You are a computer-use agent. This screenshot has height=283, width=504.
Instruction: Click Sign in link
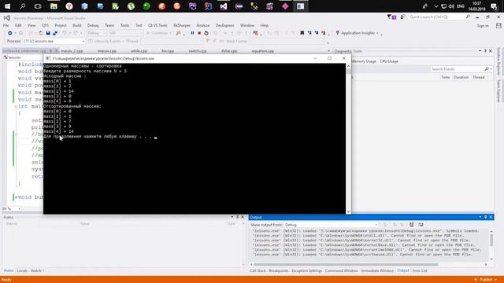pyautogui.click(x=483, y=26)
